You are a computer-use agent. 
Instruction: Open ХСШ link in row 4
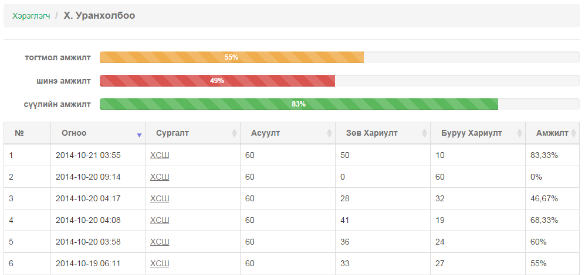160,220
